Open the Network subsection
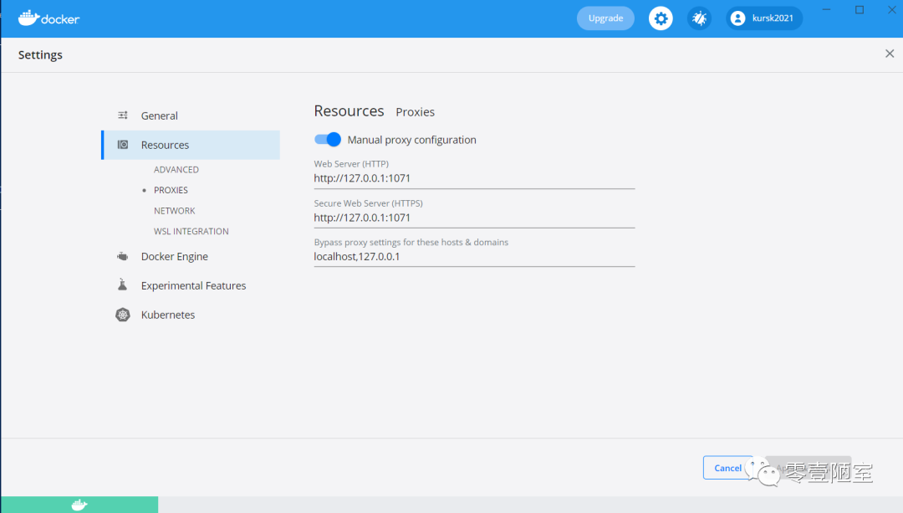The image size is (903, 513). coord(175,211)
